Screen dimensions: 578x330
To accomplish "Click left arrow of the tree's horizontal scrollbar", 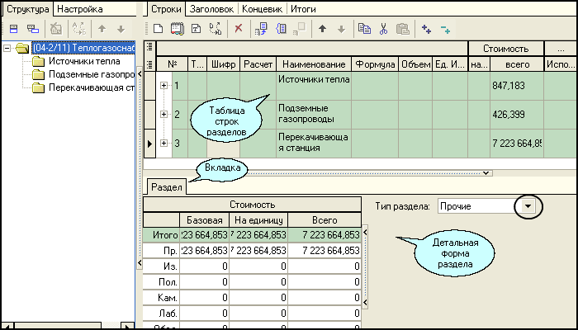I will click(x=7, y=326).
